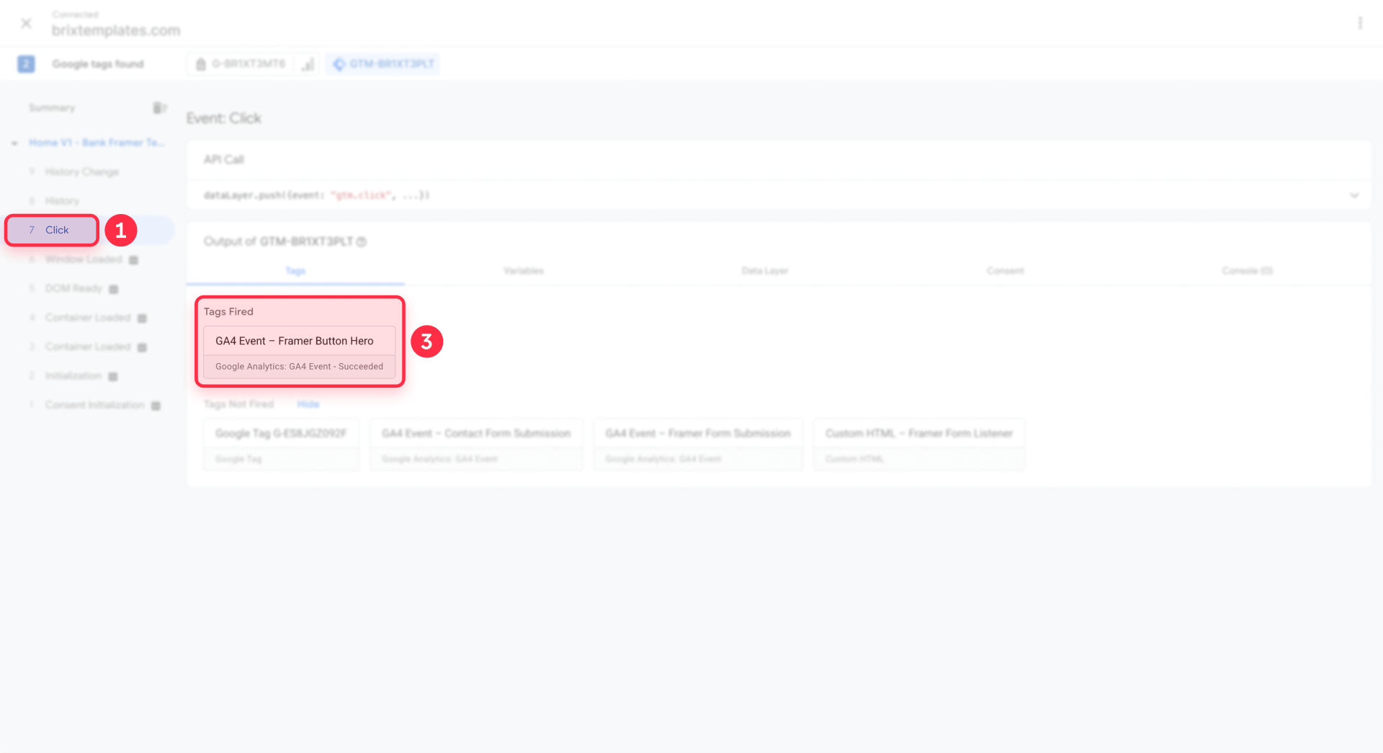This screenshot has height=753, width=1383.
Task: Click the icon beside Consent Initialization
Action: (x=156, y=406)
